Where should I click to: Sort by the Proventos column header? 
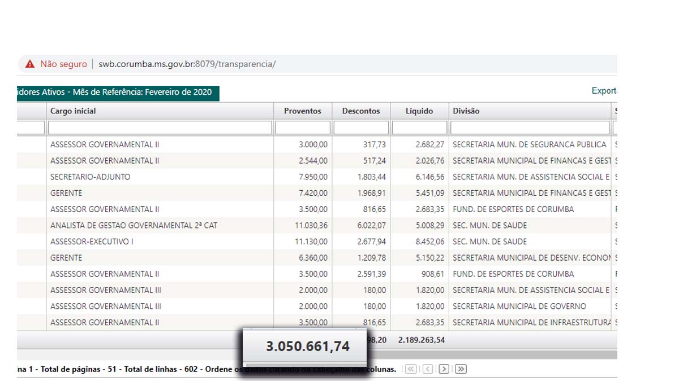[302, 111]
